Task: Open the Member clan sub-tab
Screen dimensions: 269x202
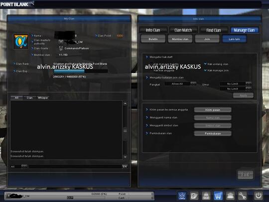Action: coord(180,39)
